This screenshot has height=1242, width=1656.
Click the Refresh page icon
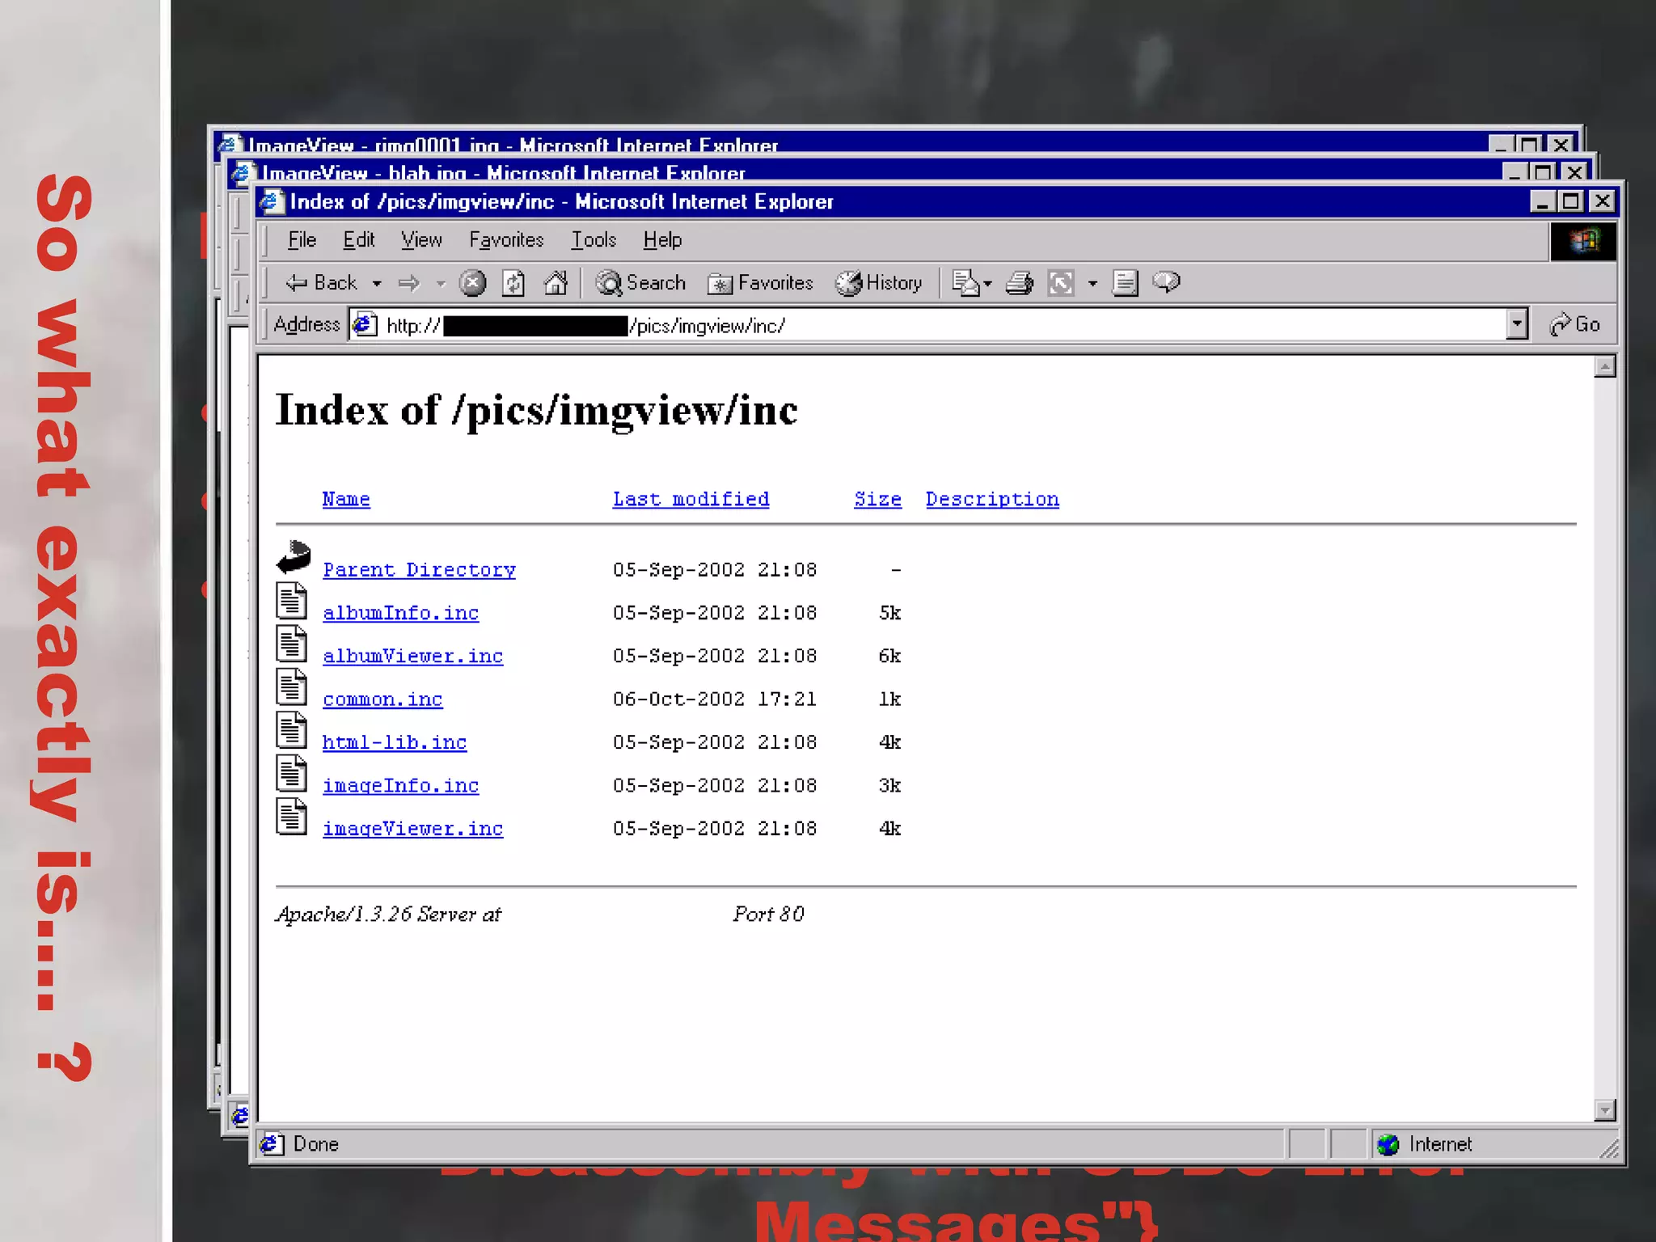point(513,283)
